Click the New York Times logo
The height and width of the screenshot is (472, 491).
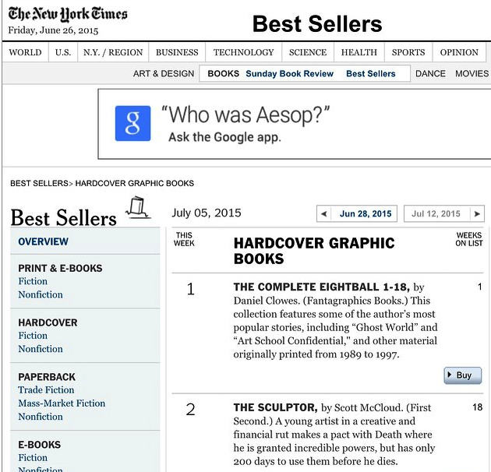click(x=67, y=14)
